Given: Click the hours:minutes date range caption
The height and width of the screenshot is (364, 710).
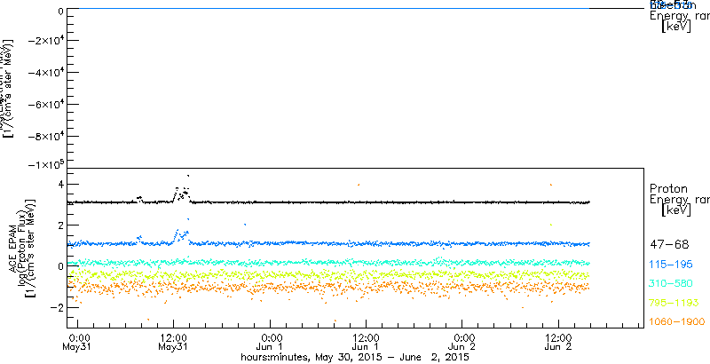Looking at the screenshot, I should click(355, 358).
